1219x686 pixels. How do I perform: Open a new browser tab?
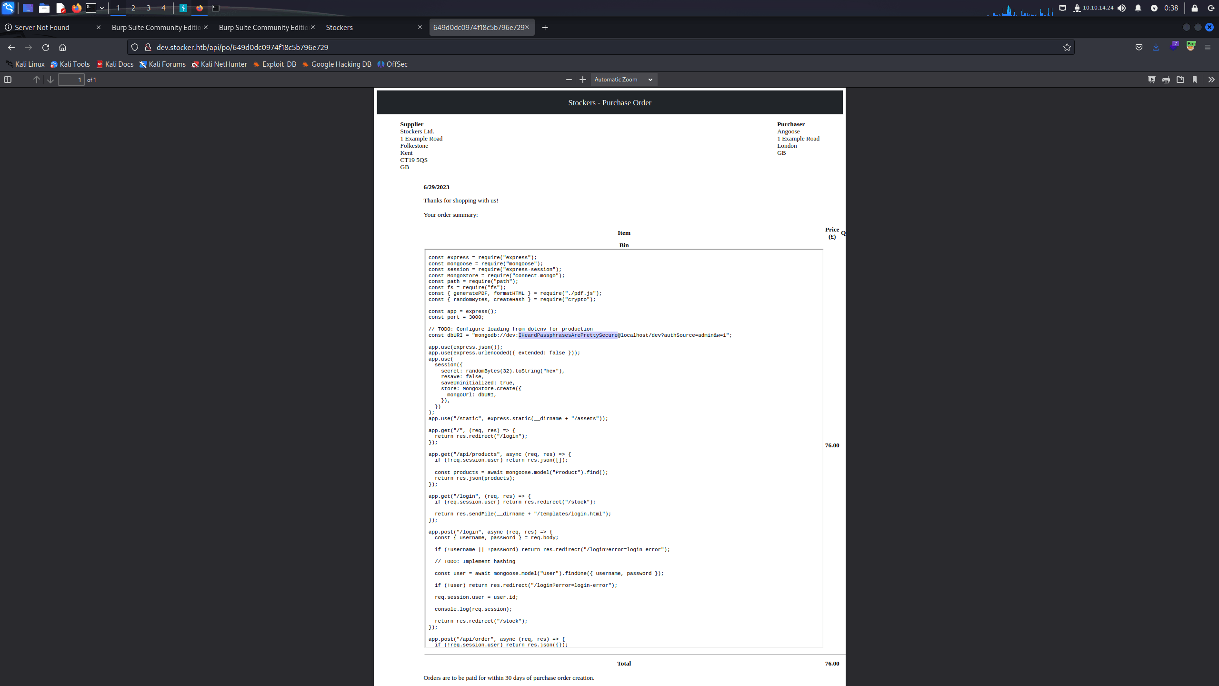(x=545, y=27)
